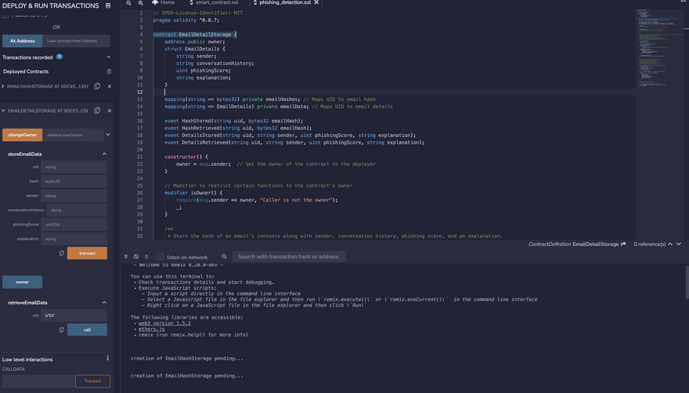This screenshot has width=689, height=393.
Task: Focus the transaction hash search field
Action: [290, 257]
